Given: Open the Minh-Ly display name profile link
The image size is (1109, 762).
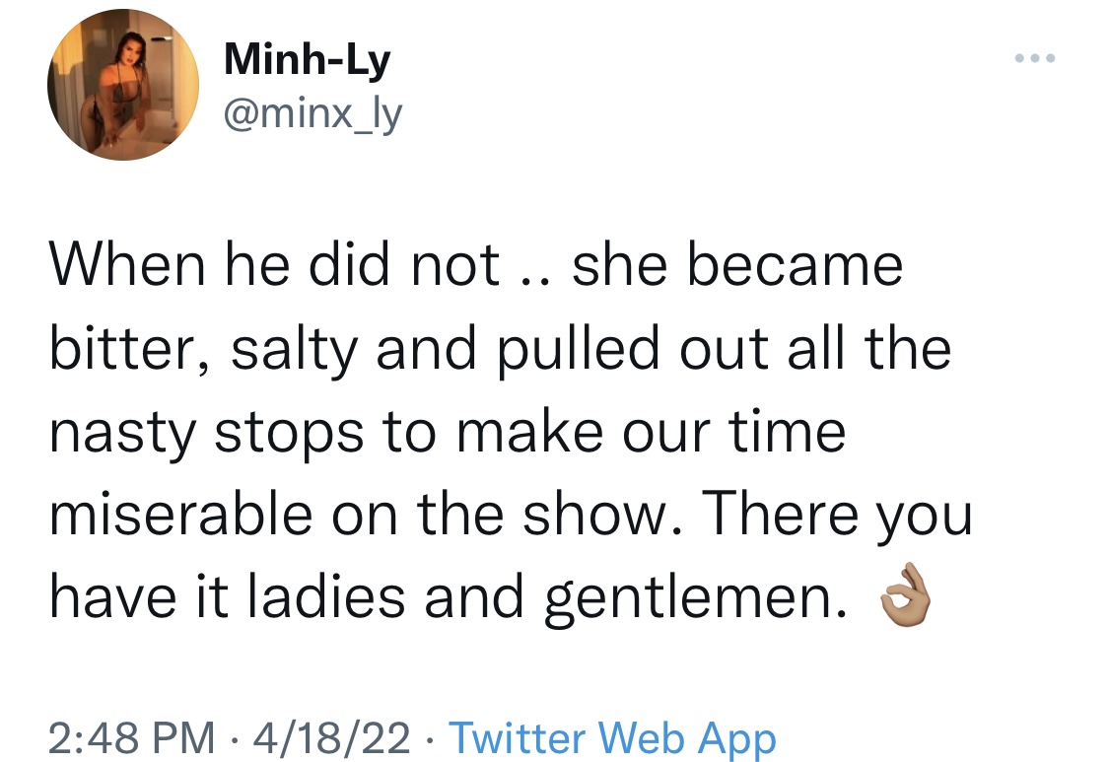Looking at the screenshot, I should [x=307, y=59].
